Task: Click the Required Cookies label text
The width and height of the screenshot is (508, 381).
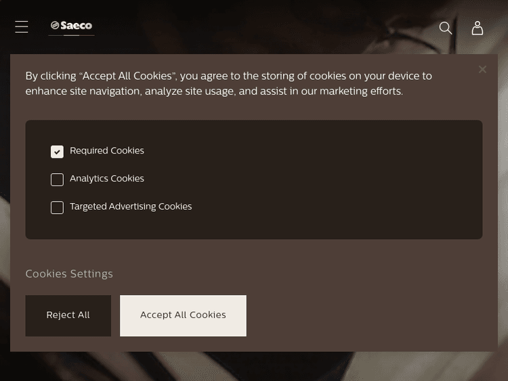Action: tap(107, 151)
